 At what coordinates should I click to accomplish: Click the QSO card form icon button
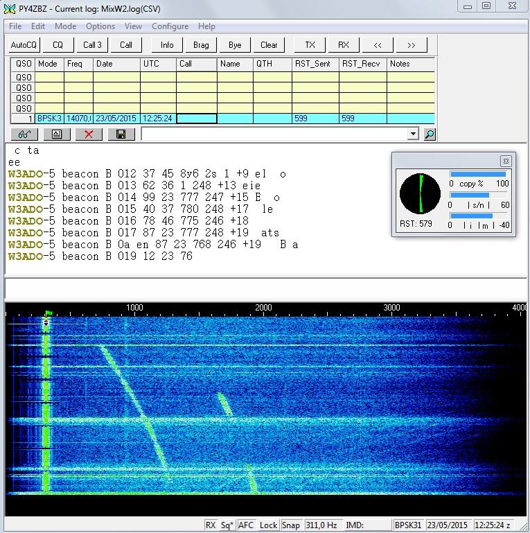pyautogui.click(x=57, y=134)
